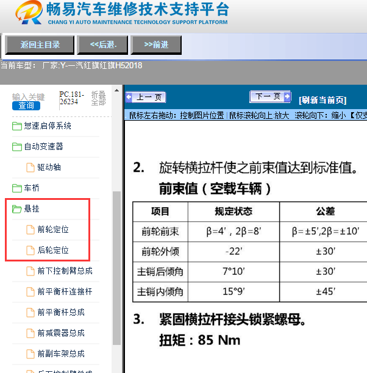Click the 当前车型 vehicle info line
Viewport: 367px width, 373px height.
(71, 65)
